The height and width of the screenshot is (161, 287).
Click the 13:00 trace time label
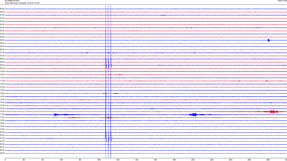click(x=2, y=90)
